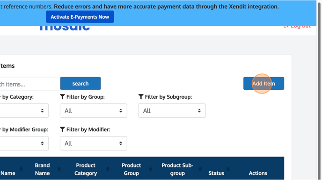Open the Filter by Subgroup dropdown
This screenshot has height=180, width=322.
click(x=172, y=111)
